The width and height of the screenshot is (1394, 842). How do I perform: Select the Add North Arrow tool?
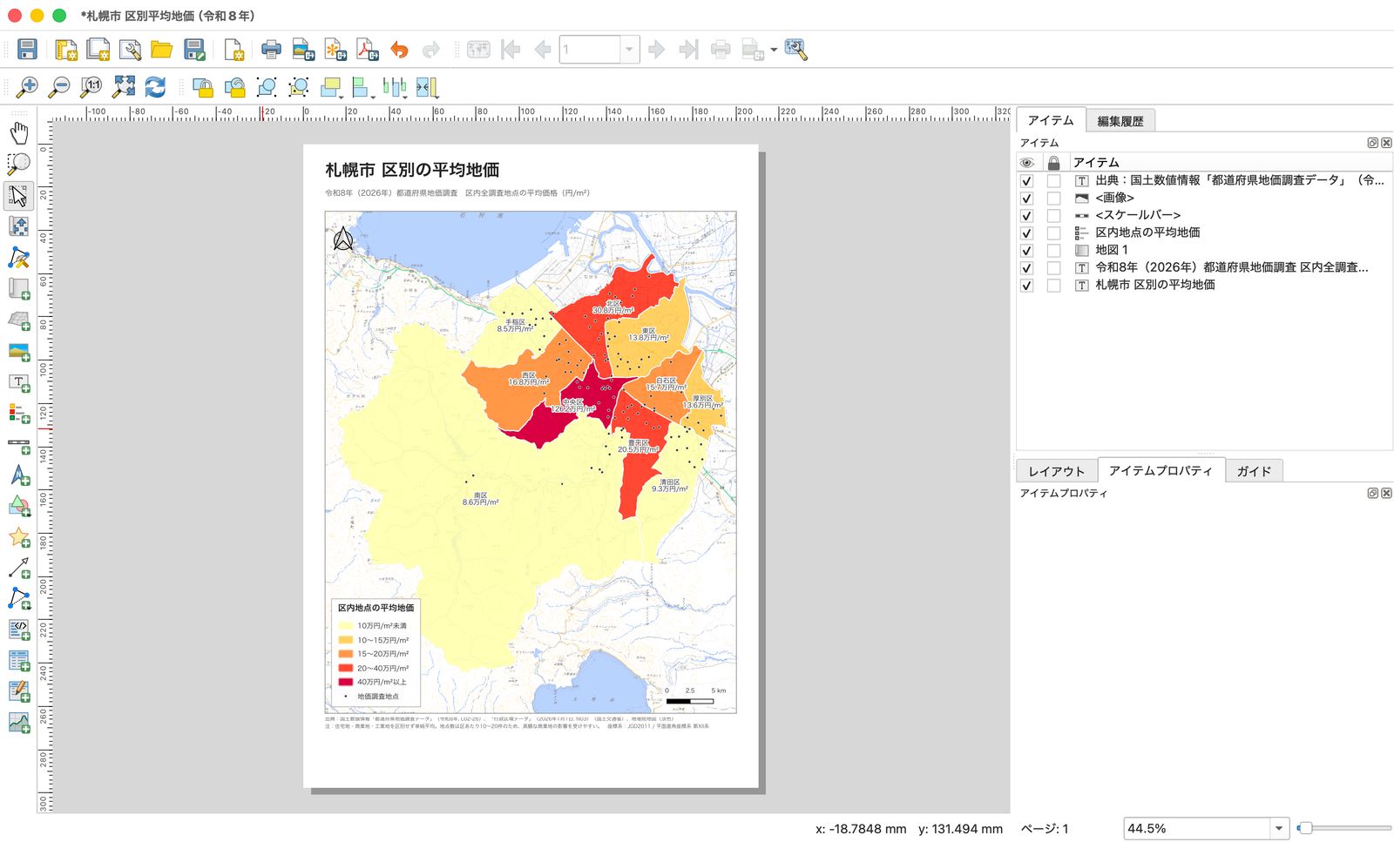click(19, 475)
